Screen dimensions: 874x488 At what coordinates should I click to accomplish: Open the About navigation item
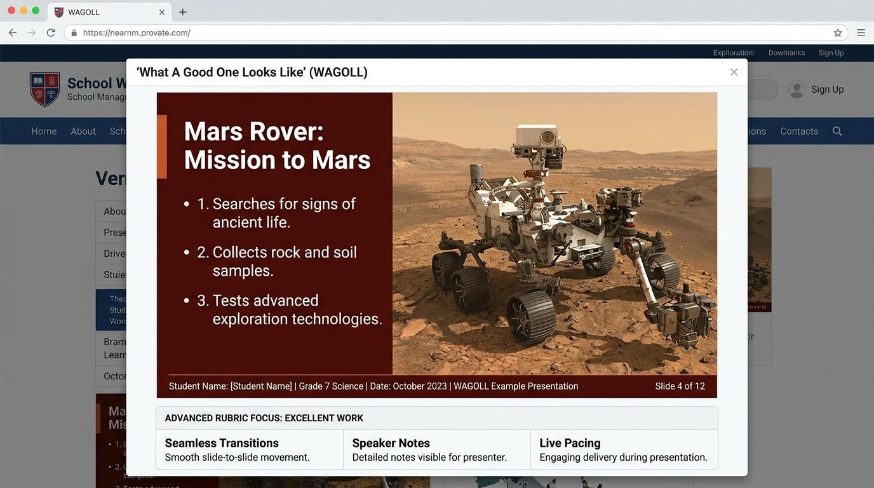(x=83, y=131)
